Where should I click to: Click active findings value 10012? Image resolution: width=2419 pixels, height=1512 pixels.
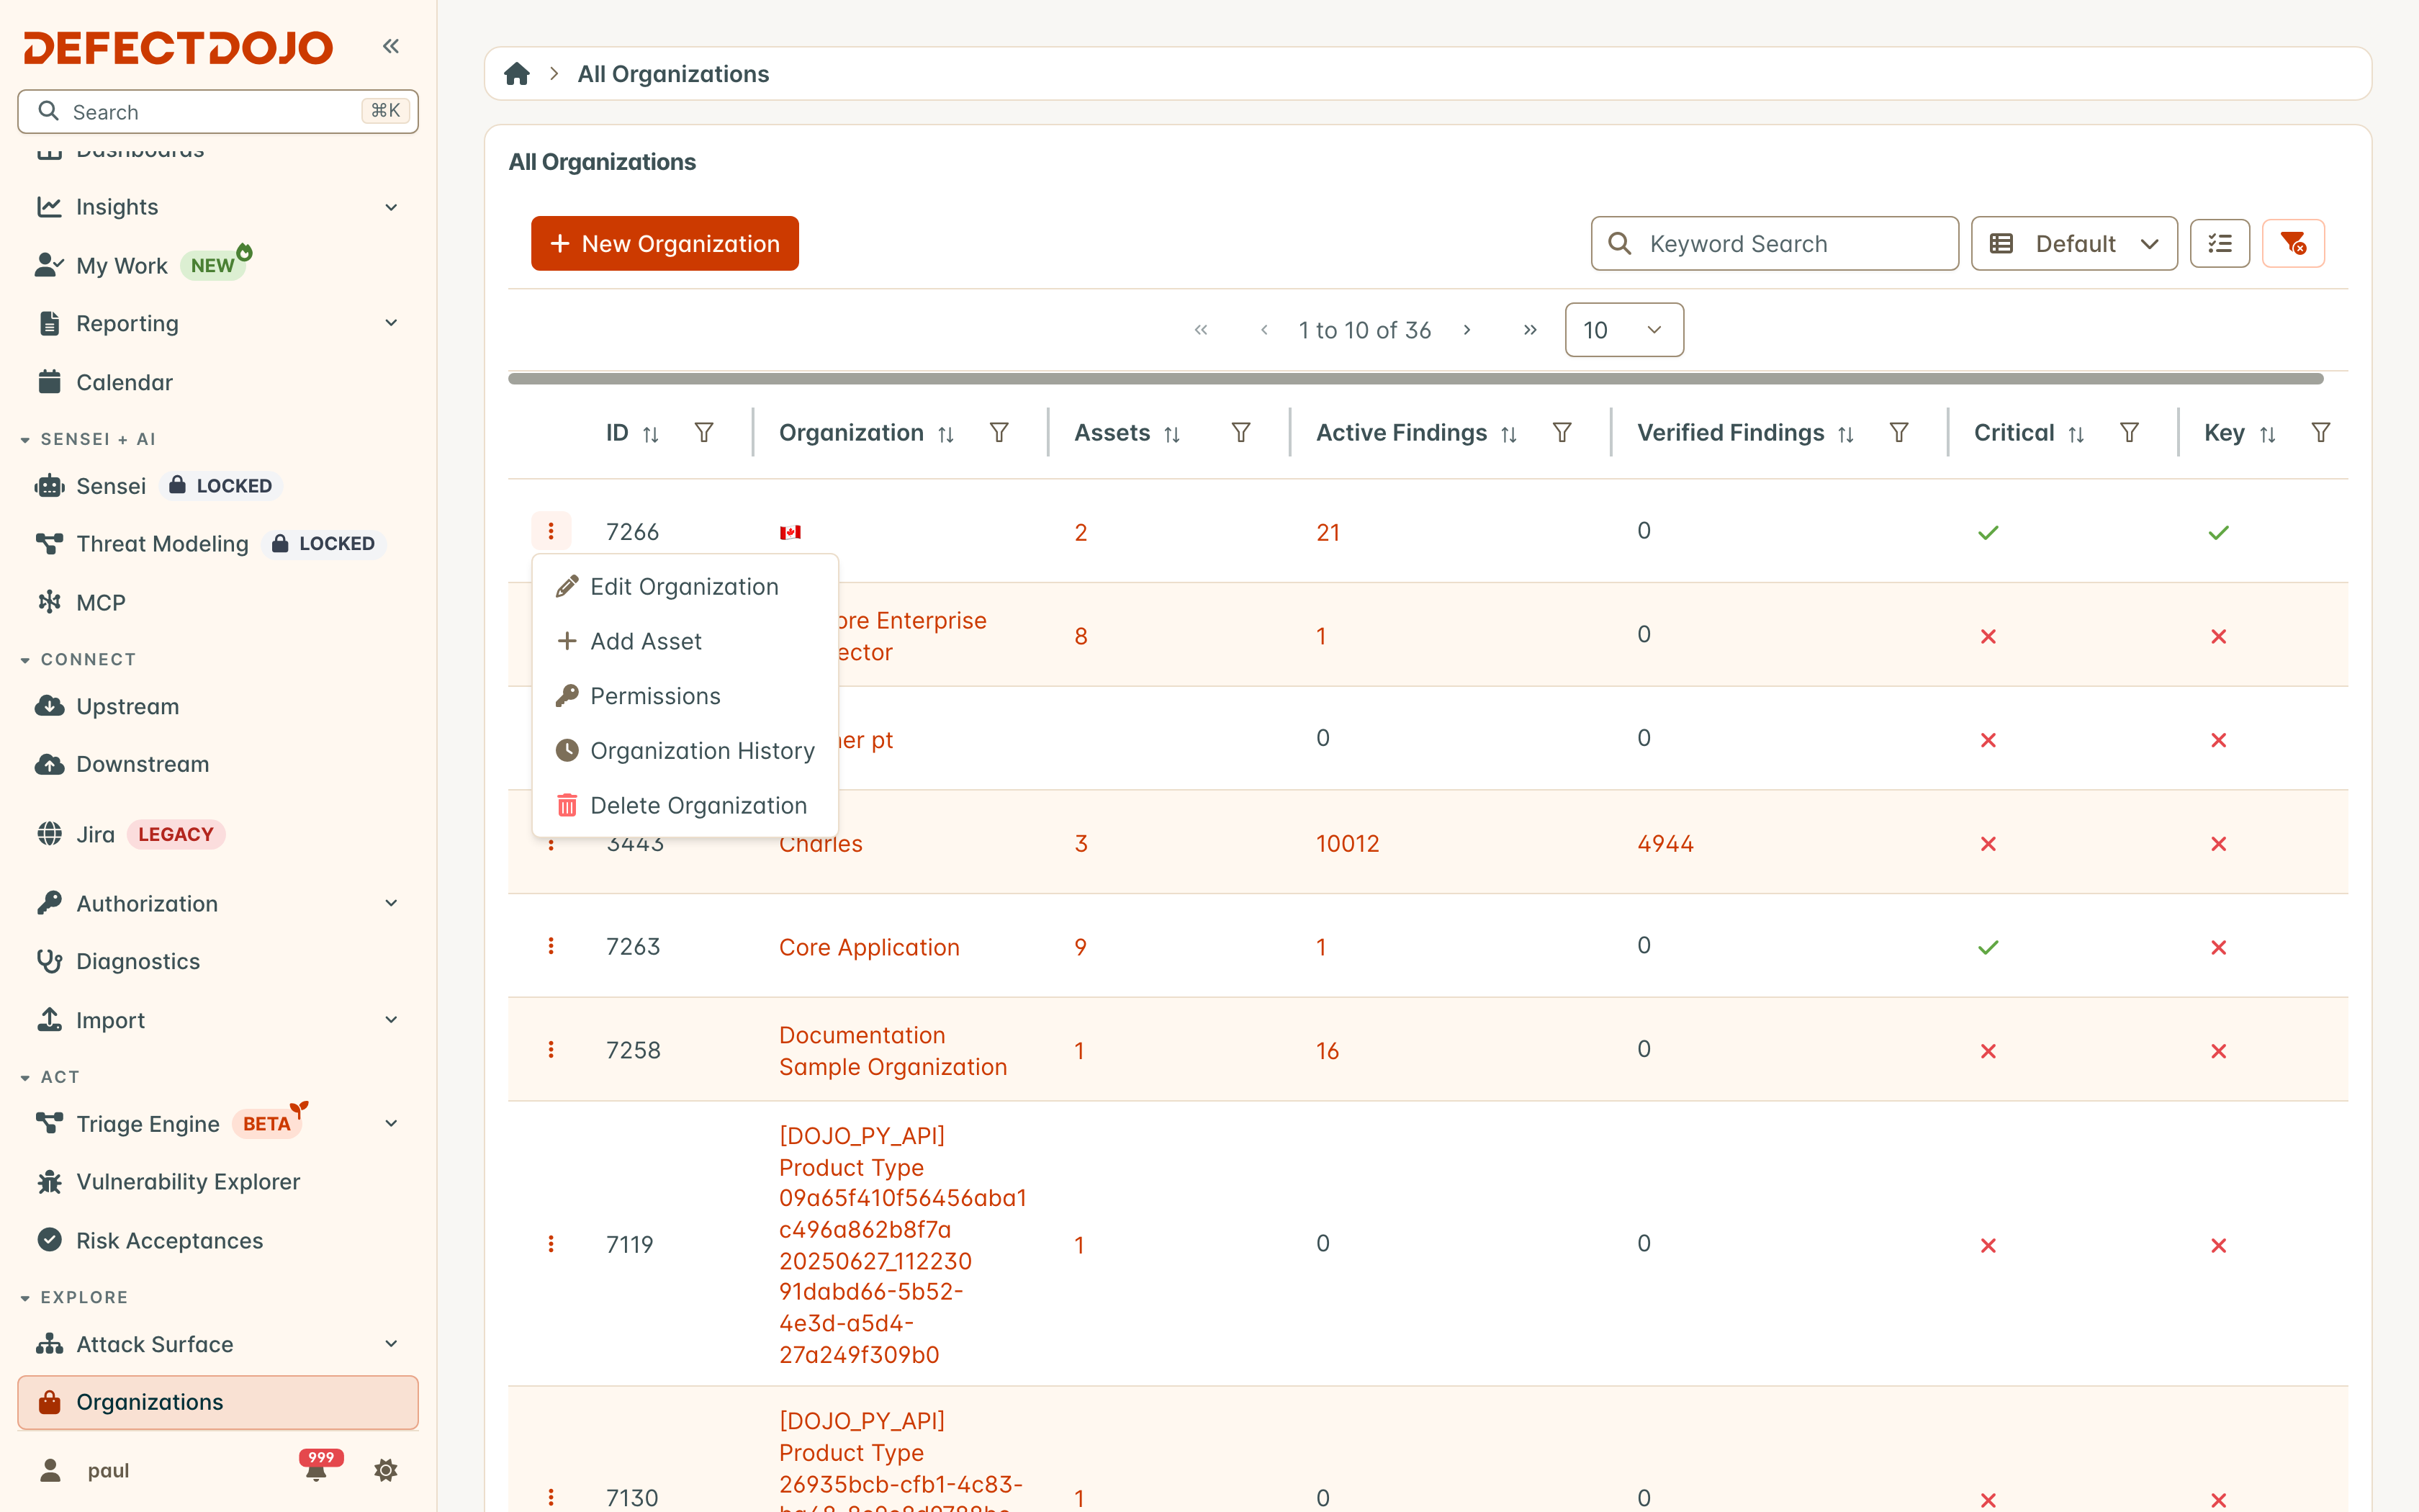(1348, 844)
